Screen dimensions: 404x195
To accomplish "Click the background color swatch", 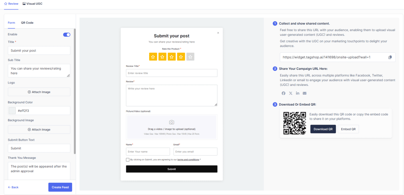I will (x=12, y=111).
